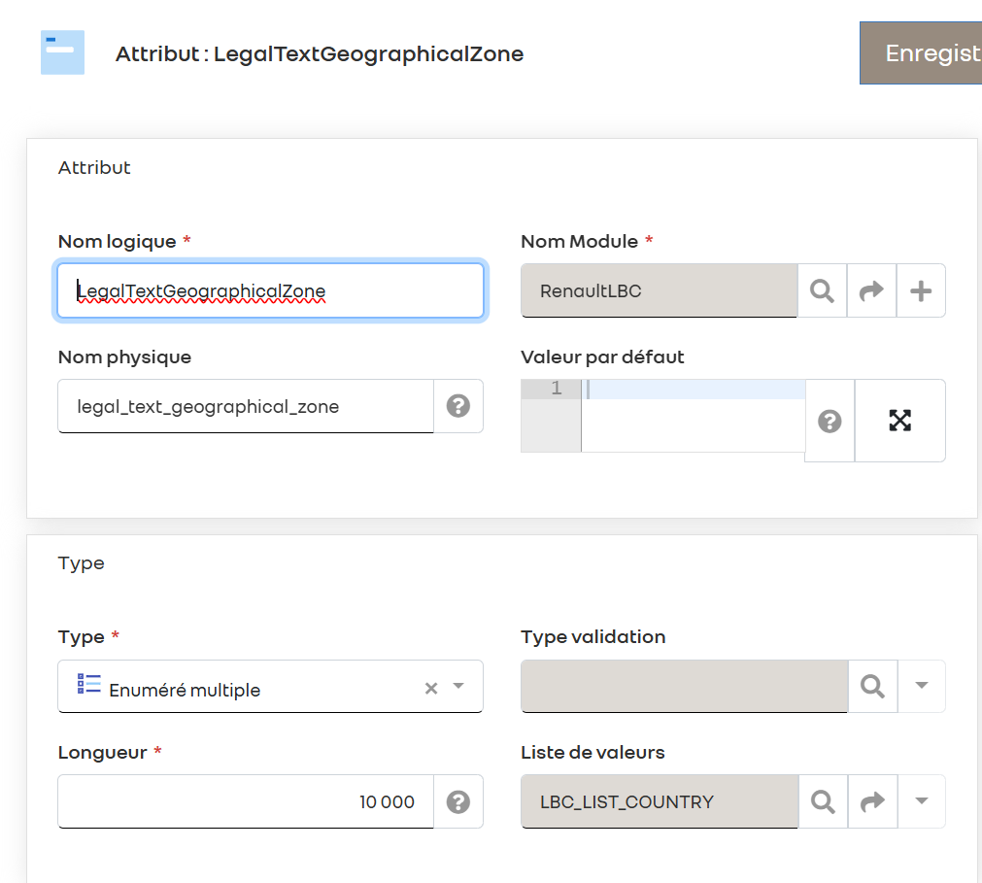Search the Liste de valeurs field

pos(822,801)
